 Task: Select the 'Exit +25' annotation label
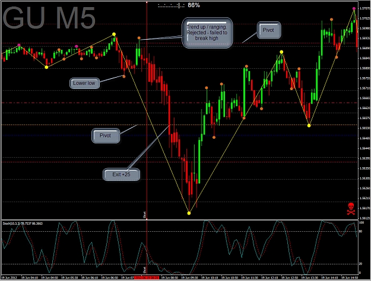coord(121,174)
